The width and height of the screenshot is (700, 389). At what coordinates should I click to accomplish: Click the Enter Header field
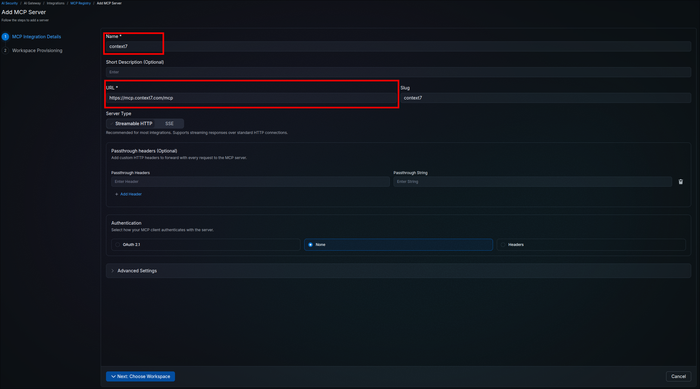point(250,181)
